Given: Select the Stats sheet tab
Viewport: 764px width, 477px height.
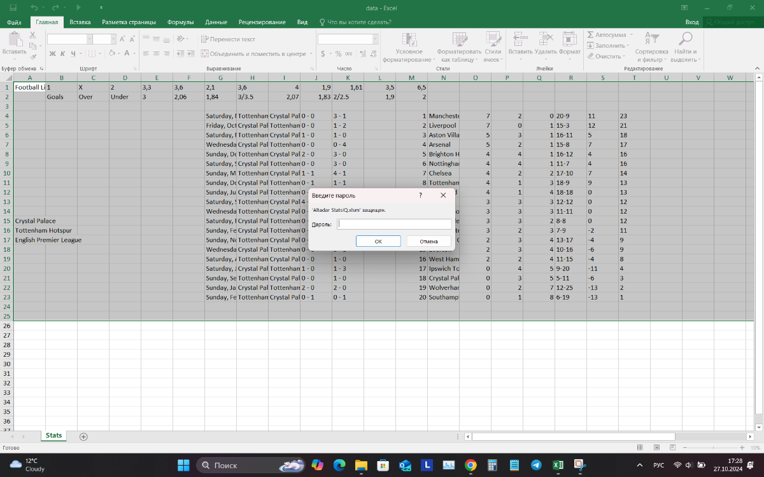Looking at the screenshot, I should 53,436.
